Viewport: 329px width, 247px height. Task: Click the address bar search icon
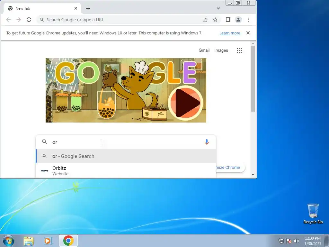click(x=42, y=20)
